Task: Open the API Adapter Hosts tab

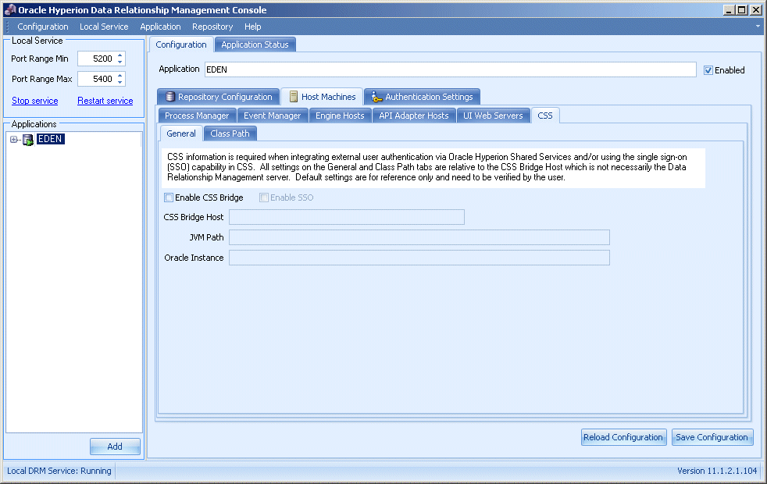Action: click(x=414, y=116)
